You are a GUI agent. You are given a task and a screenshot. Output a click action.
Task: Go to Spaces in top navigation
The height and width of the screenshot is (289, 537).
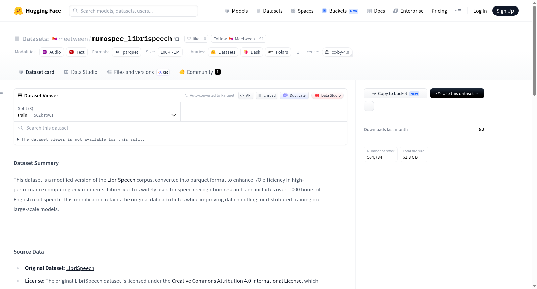click(x=302, y=11)
